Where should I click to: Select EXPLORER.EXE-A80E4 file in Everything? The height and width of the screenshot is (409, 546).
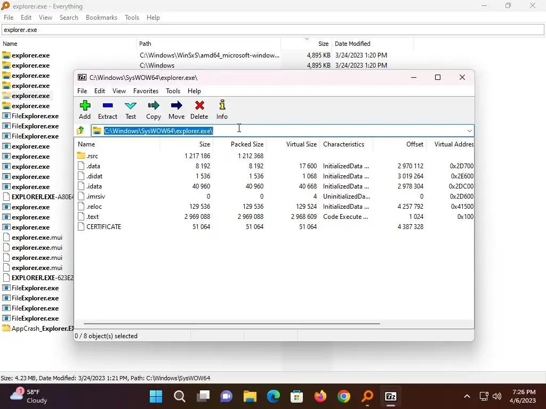tap(38, 197)
